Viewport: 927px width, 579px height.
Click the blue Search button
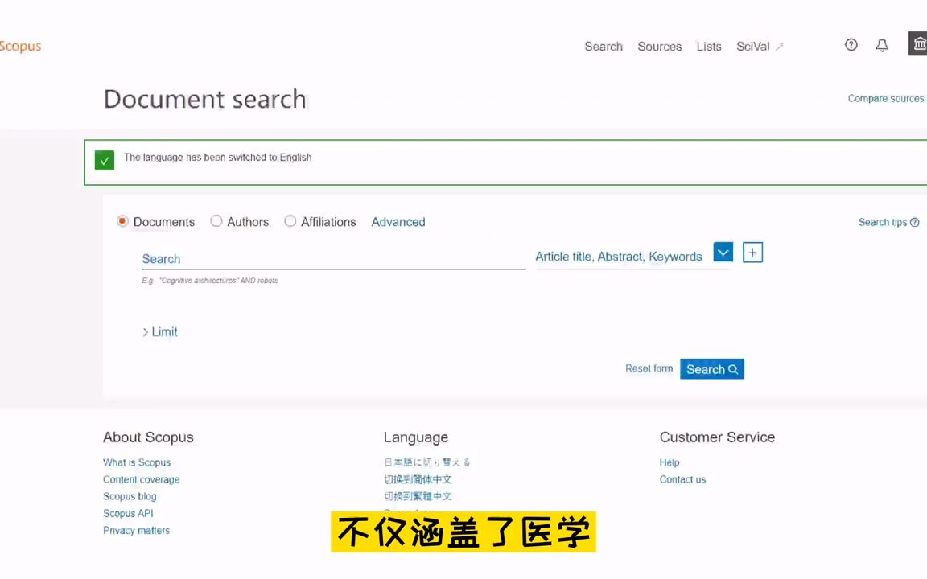coord(712,369)
